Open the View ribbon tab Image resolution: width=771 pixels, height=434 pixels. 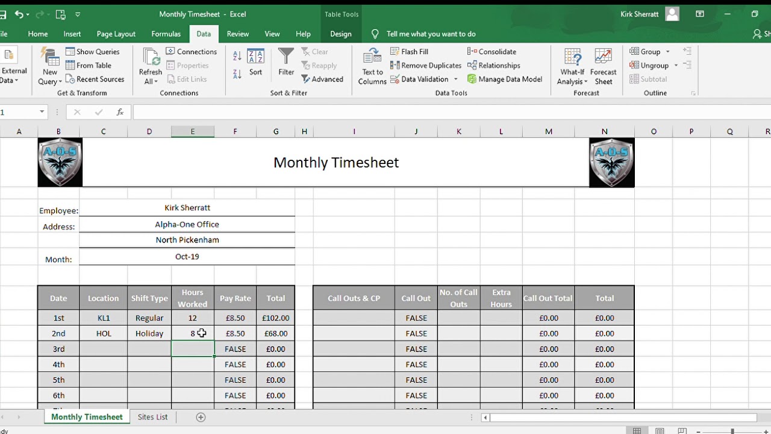click(272, 34)
